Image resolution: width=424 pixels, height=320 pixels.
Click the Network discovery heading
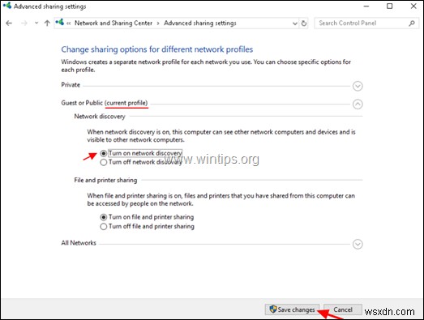pyautogui.click(x=100, y=117)
